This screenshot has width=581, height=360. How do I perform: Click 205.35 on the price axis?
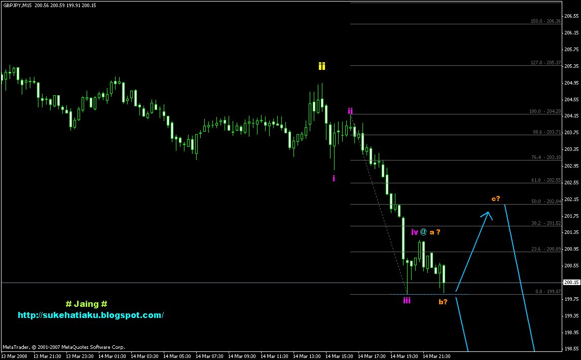[571, 66]
